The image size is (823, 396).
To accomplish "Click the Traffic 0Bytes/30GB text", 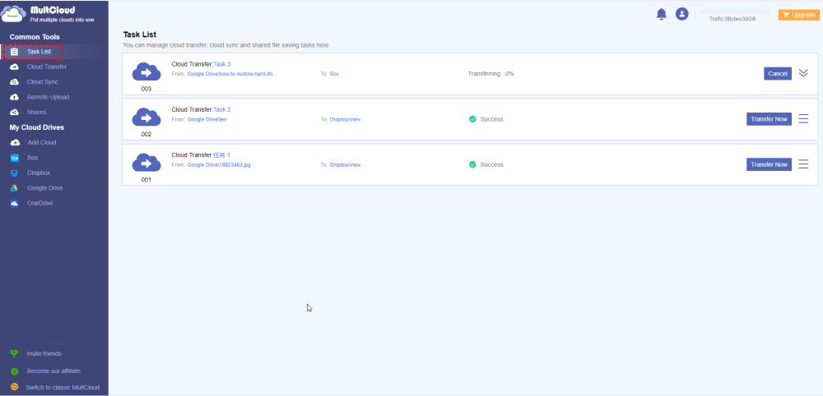I will click(x=732, y=19).
